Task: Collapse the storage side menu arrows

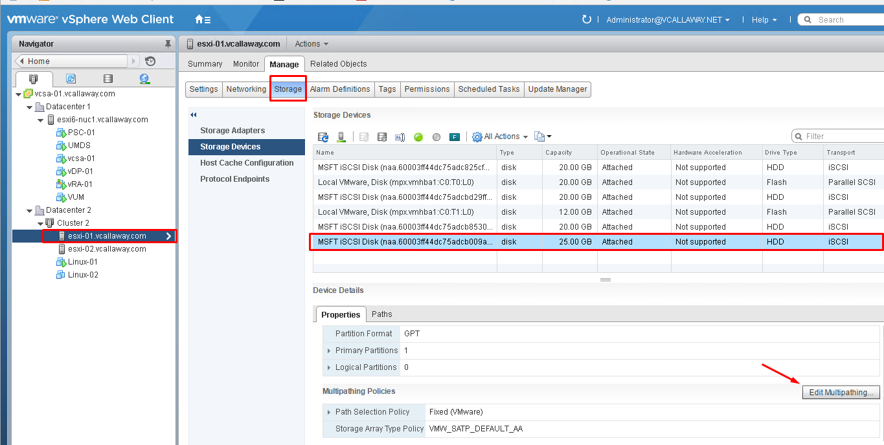Action: pyautogui.click(x=193, y=114)
